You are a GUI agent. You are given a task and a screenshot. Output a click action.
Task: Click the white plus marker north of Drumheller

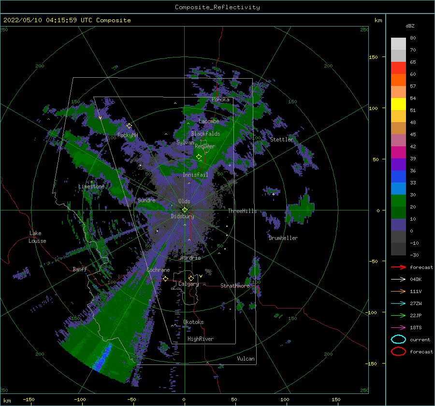coord(273,194)
